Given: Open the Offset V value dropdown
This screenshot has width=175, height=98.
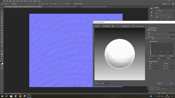Looking at the screenshot, I should pos(170,69).
